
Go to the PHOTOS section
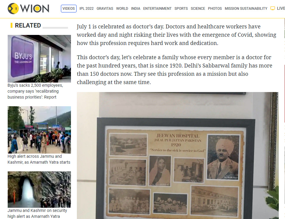pyautogui.click(x=215, y=9)
